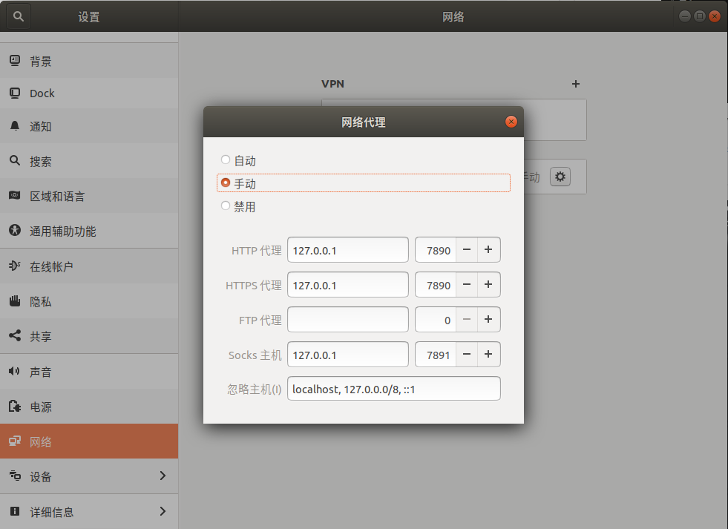Click the search magnifier icon in Settings header

[x=19, y=16]
